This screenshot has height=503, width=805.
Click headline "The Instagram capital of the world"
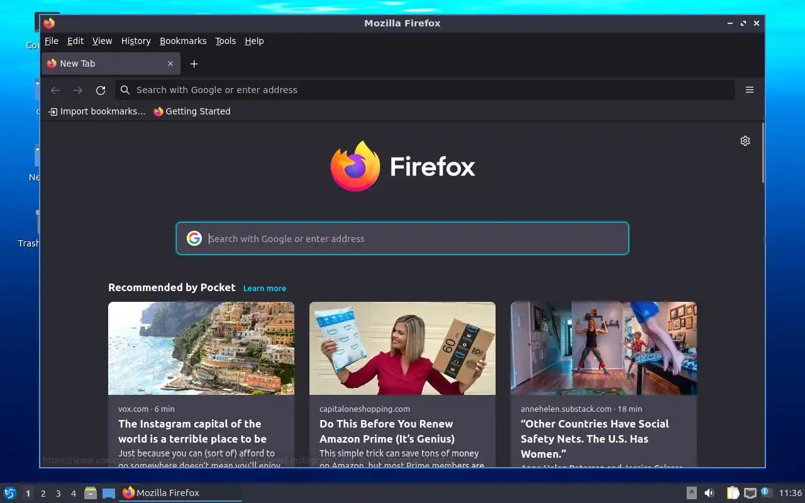point(192,431)
